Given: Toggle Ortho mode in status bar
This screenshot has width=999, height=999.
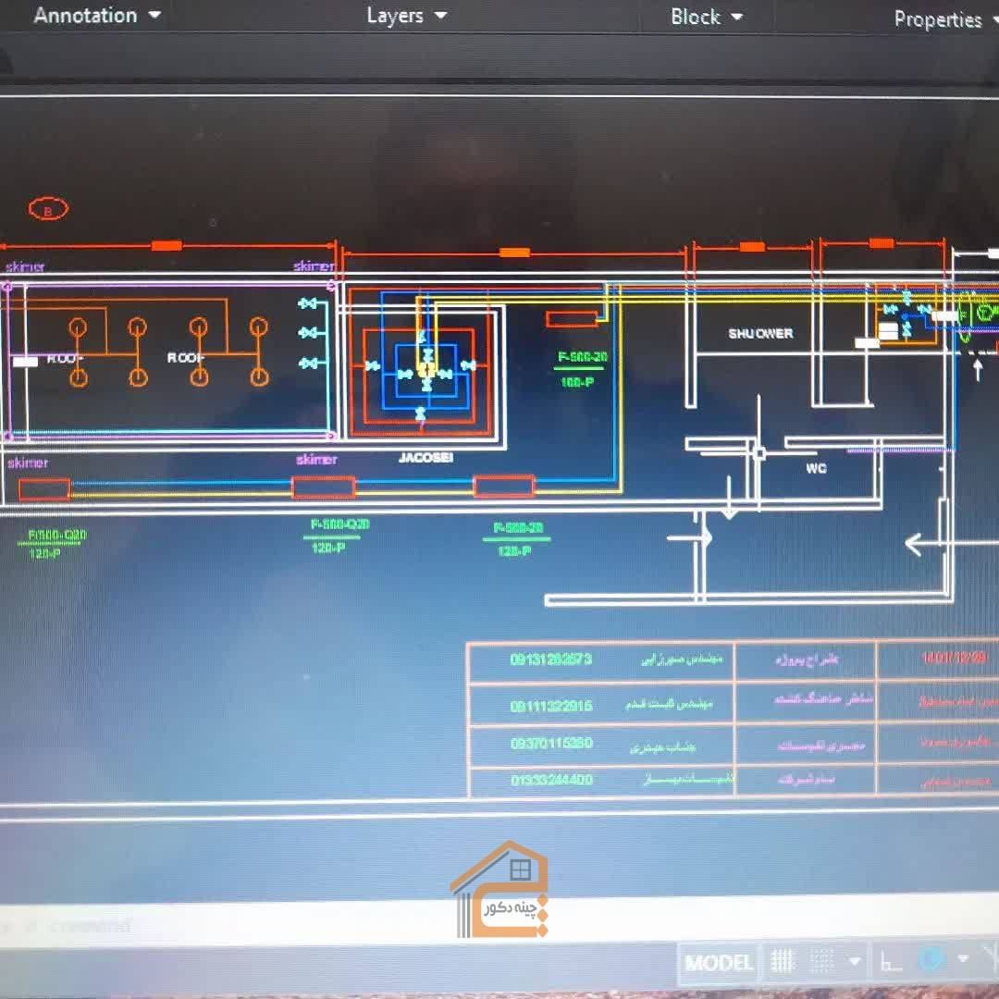Looking at the screenshot, I should 891,962.
